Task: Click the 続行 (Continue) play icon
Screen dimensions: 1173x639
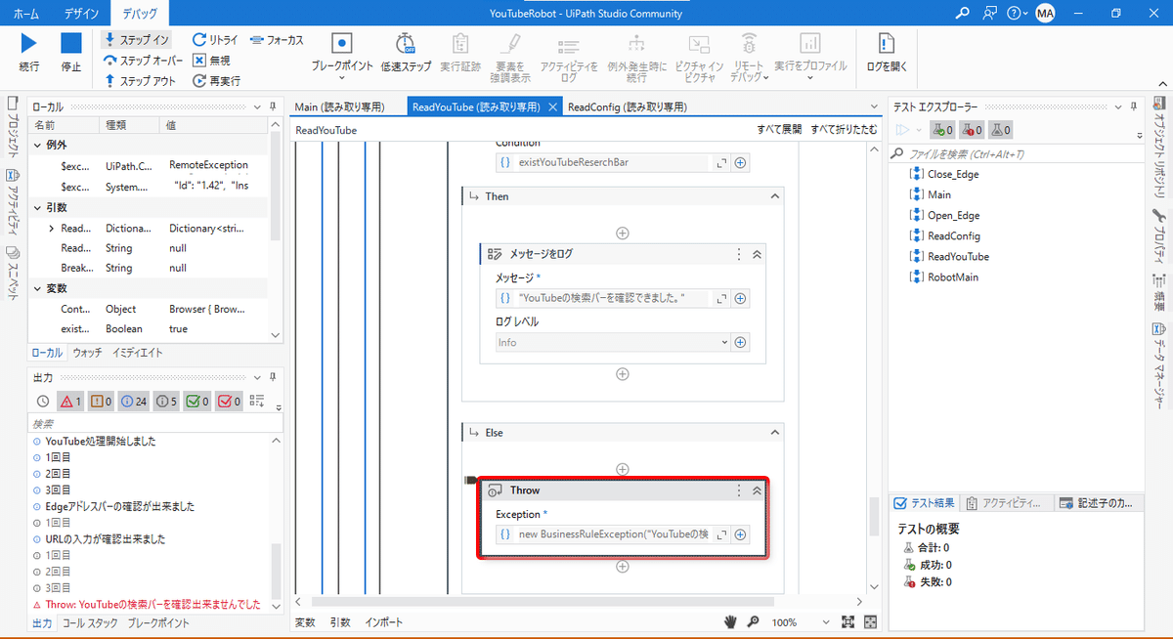Action: [x=29, y=44]
